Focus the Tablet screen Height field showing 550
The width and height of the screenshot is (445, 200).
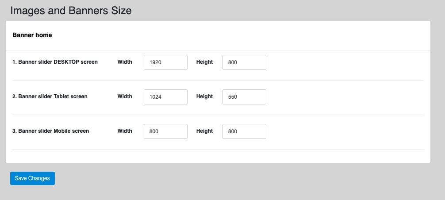pos(244,97)
